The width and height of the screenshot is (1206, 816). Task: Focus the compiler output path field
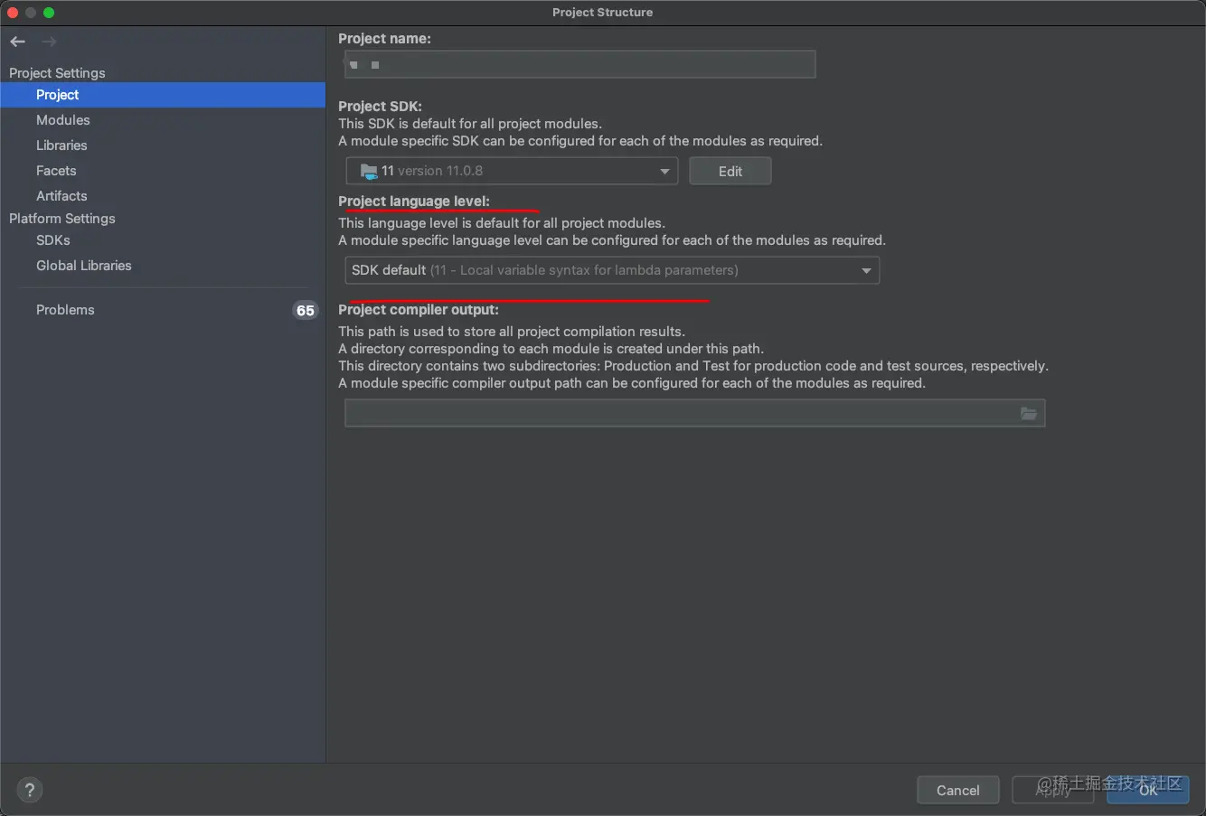tap(695, 413)
